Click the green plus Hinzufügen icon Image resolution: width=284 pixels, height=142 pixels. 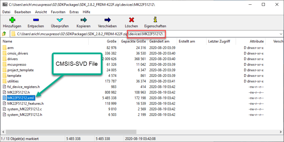[x=12, y=20]
